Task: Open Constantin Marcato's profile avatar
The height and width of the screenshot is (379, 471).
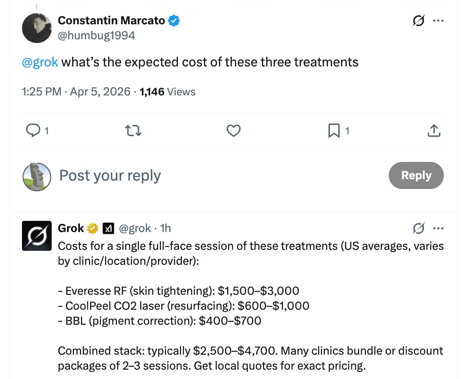Action: pos(36,28)
